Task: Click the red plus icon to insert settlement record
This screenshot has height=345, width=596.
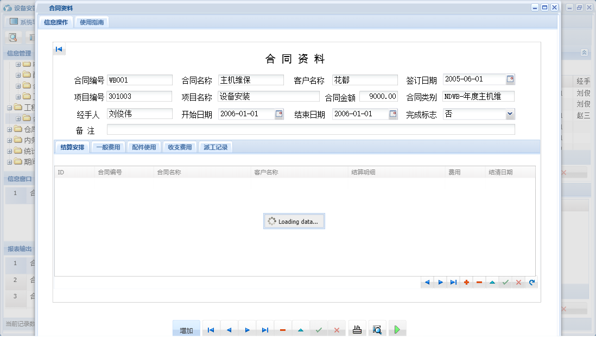Action: [466, 282]
